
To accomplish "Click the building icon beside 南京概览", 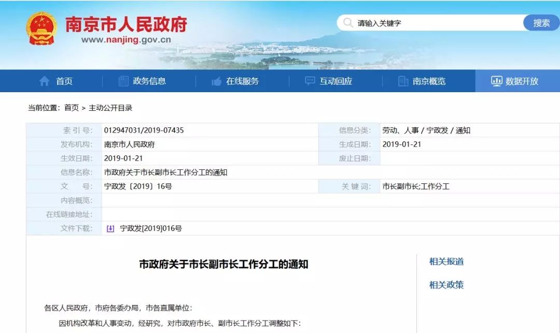I will pyautogui.click(x=403, y=81).
